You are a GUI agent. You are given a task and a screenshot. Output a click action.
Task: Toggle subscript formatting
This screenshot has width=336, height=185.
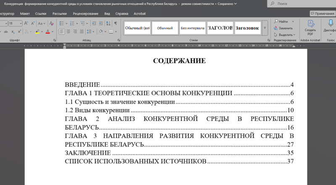click(x=13, y=32)
